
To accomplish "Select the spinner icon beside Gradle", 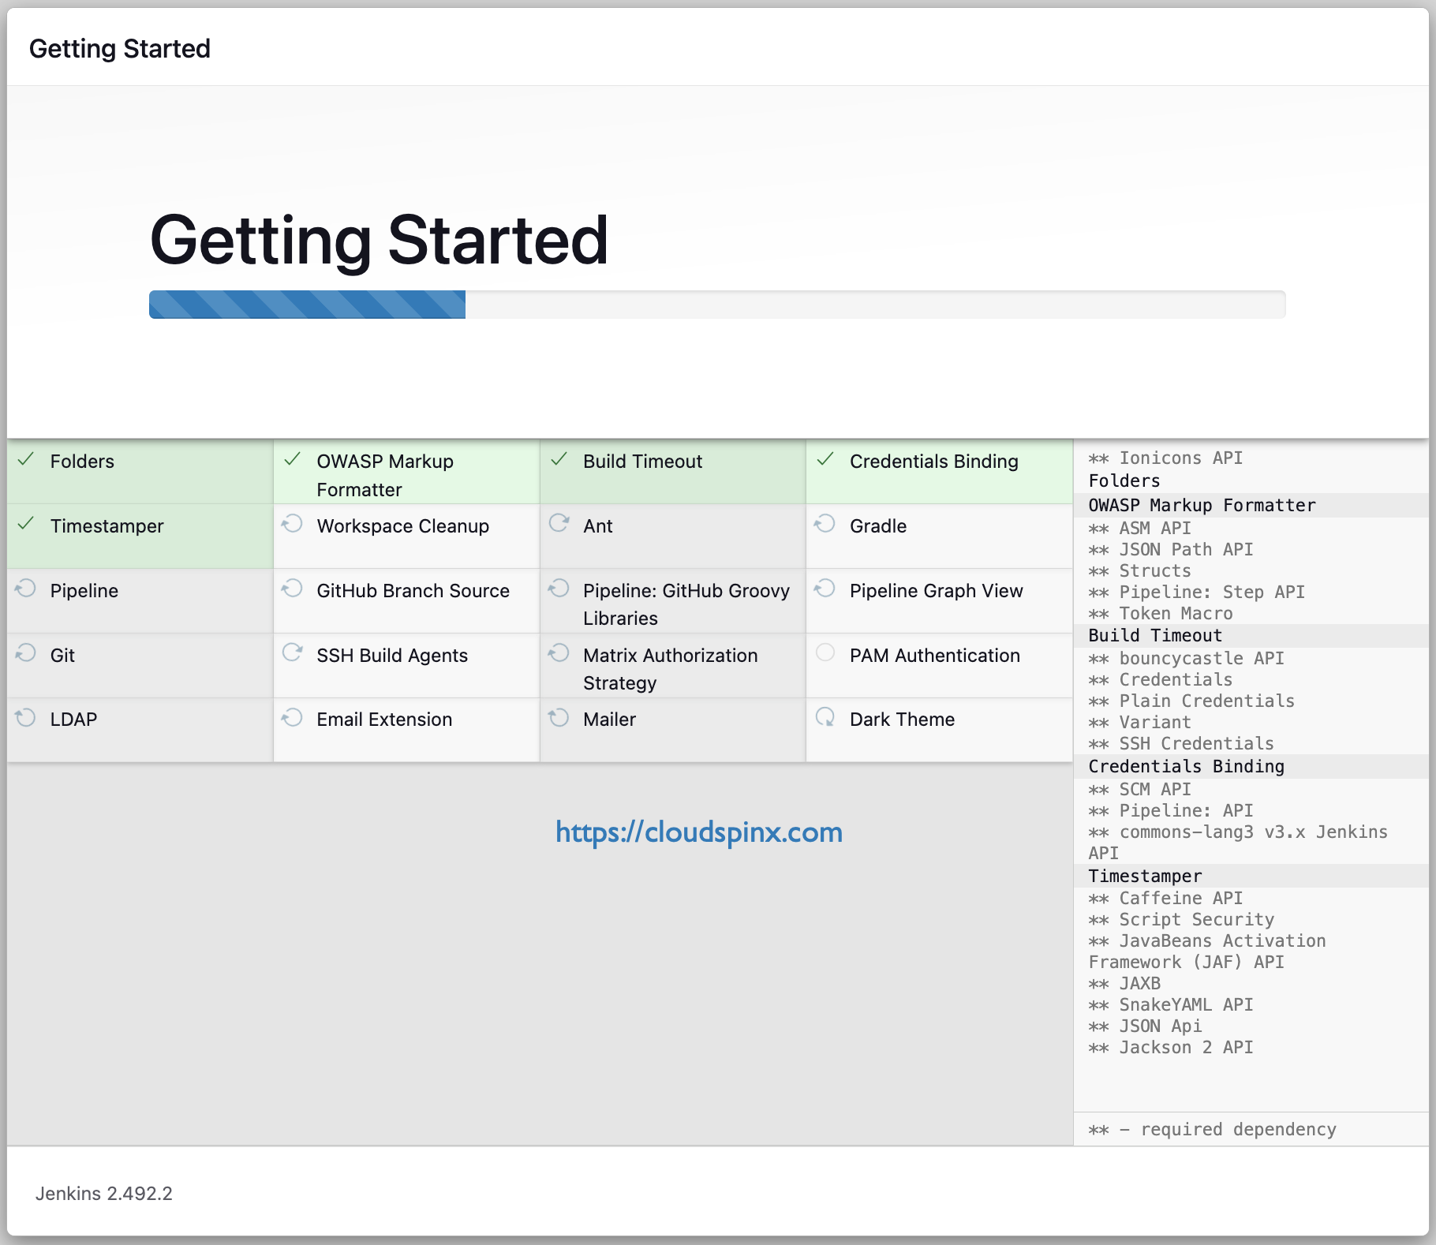I will point(826,525).
